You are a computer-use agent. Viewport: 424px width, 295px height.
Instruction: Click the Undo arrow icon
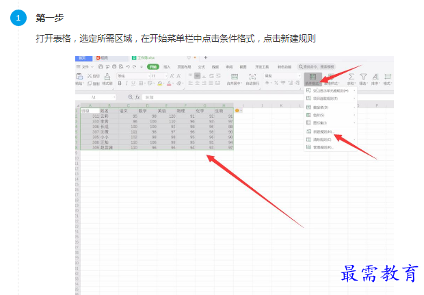point(128,66)
